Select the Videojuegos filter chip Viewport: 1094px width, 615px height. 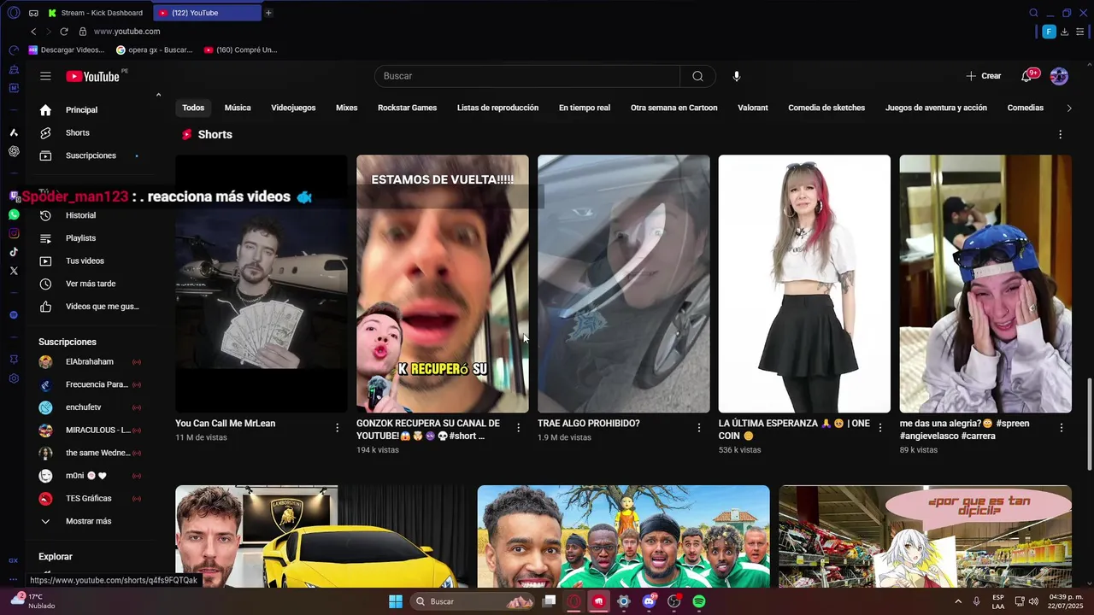point(293,108)
